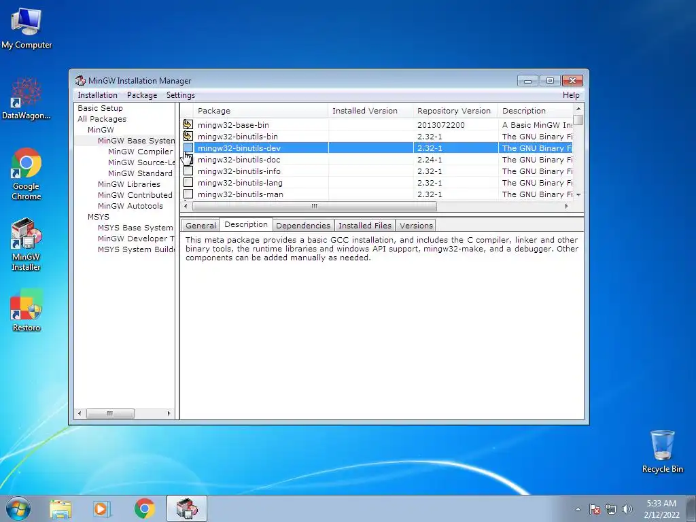This screenshot has height=522, width=696.
Task: Toggle checkbox for mingw32-binutils-doc
Action: coord(188,159)
